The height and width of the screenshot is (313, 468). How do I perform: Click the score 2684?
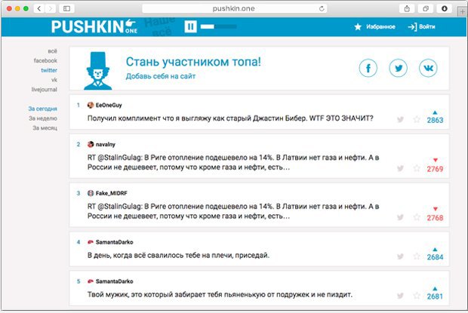coord(435,257)
